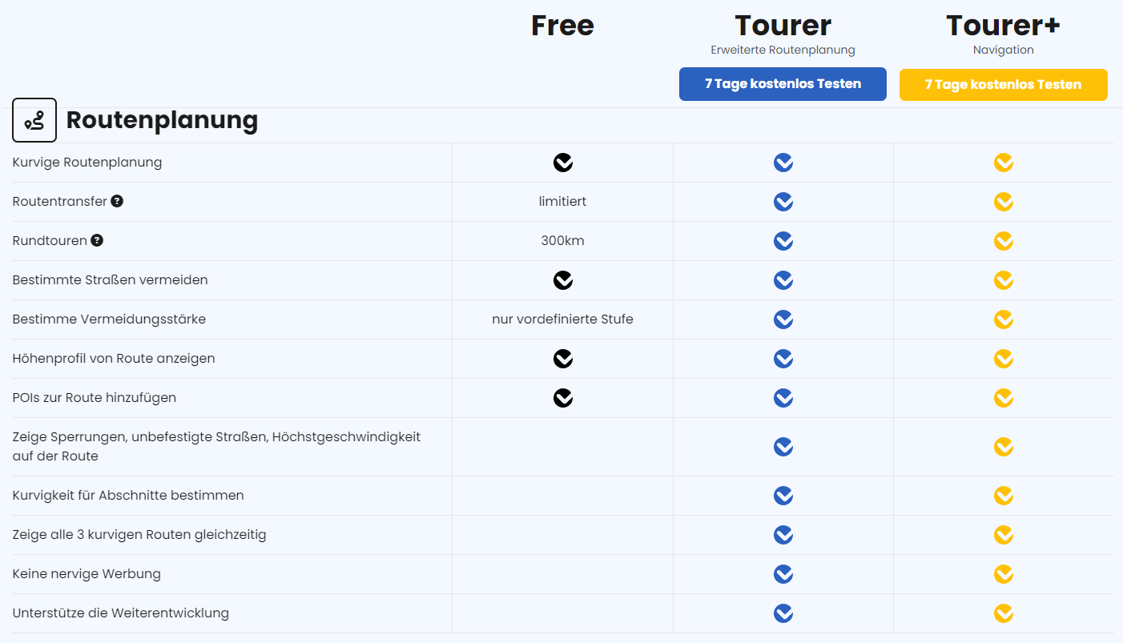Click the Routenplanung section title

pos(162,120)
